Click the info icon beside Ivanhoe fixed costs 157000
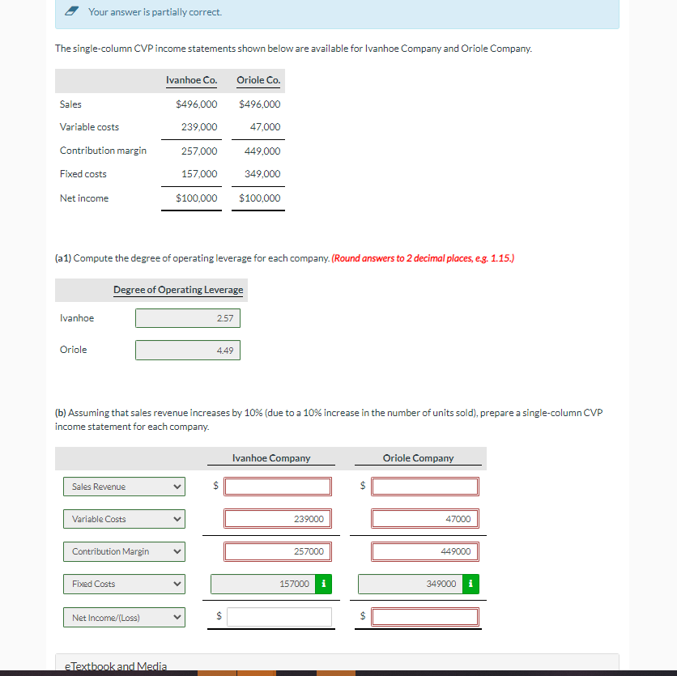 [x=325, y=584]
